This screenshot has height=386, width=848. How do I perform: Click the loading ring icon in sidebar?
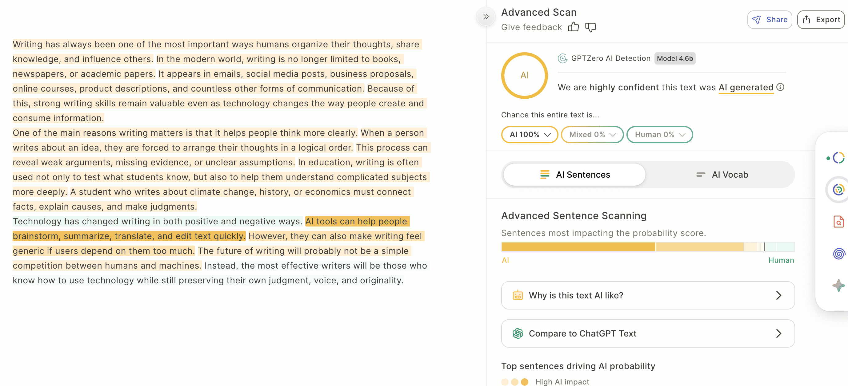pyautogui.click(x=839, y=158)
